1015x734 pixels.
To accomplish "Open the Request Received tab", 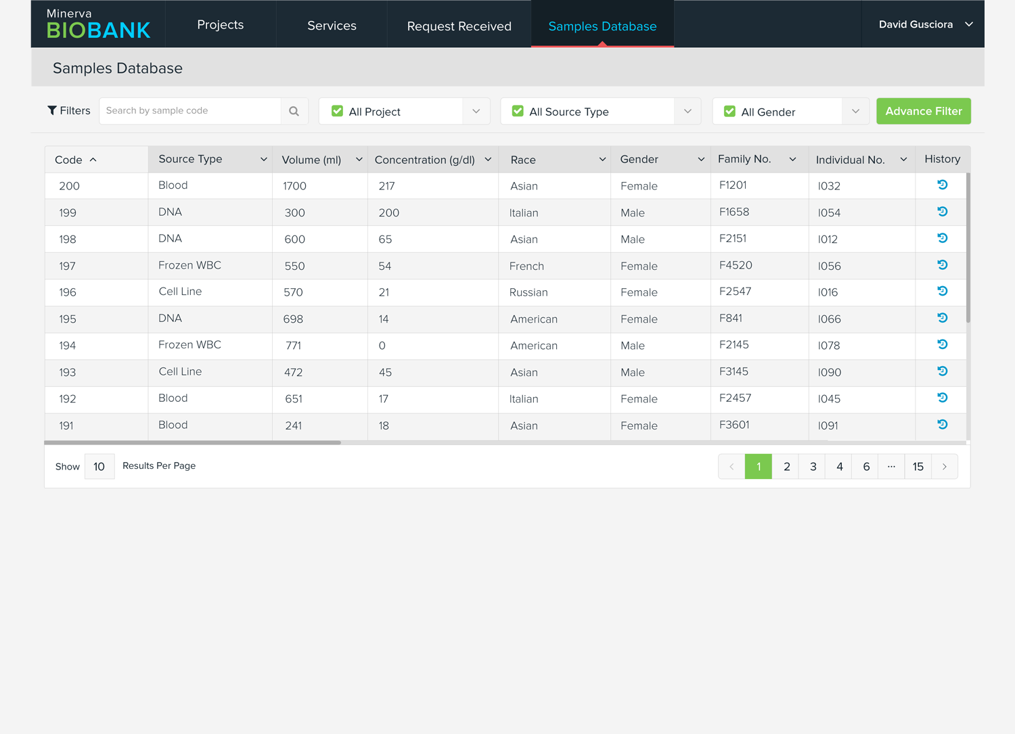I will [459, 26].
